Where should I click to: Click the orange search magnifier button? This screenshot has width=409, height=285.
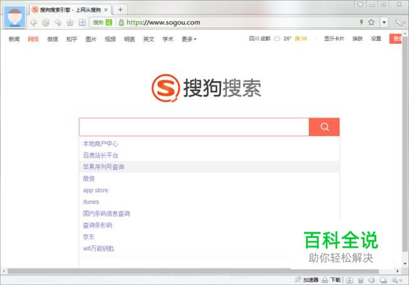click(x=325, y=127)
